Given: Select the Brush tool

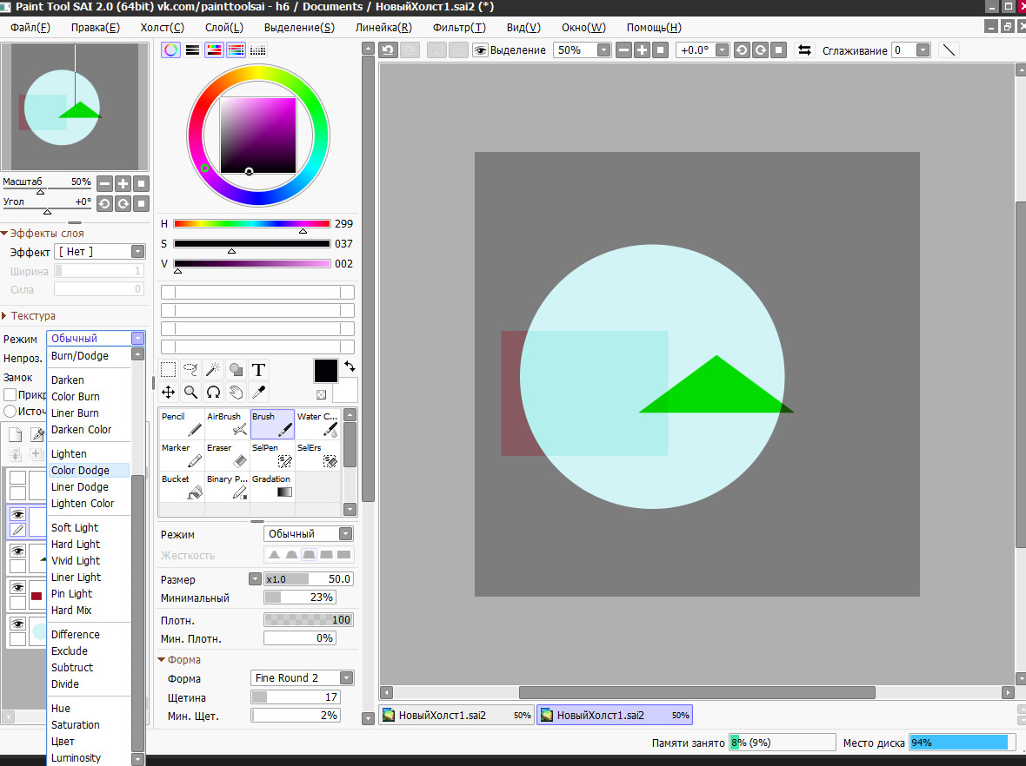Looking at the screenshot, I should [x=272, y=424].
